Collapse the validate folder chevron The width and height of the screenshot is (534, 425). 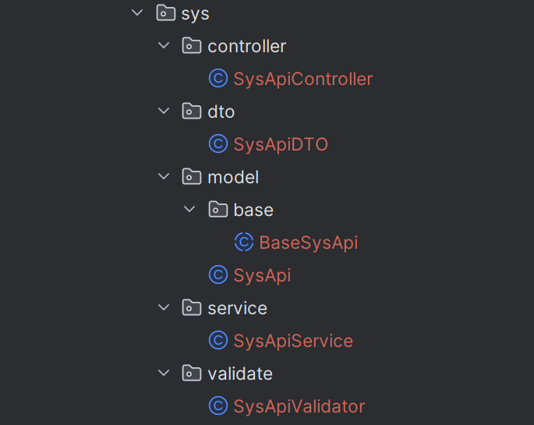pyautogui.click(x=164, y=374)
